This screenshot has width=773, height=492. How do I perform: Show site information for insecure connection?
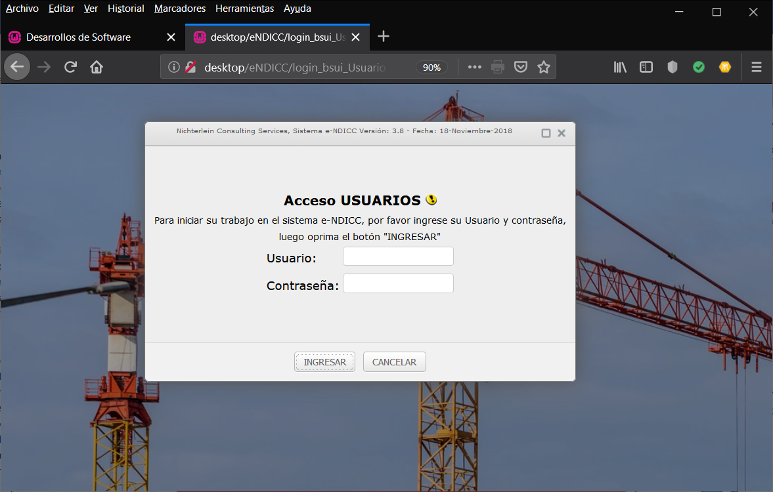click(x=174, y=67)
